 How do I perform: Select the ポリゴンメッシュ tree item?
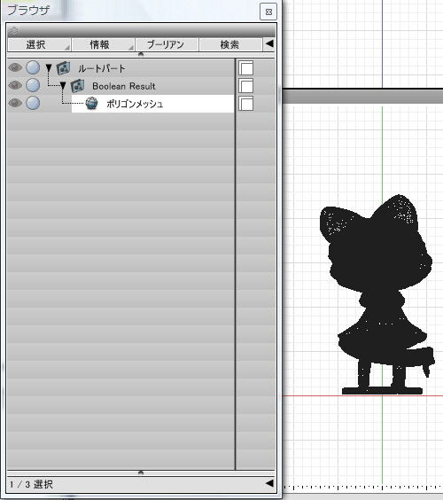click(153, 104)
